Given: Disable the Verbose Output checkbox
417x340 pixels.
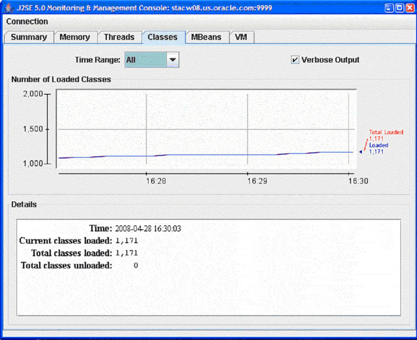Looking at the screenshot, I should (295, 60).
